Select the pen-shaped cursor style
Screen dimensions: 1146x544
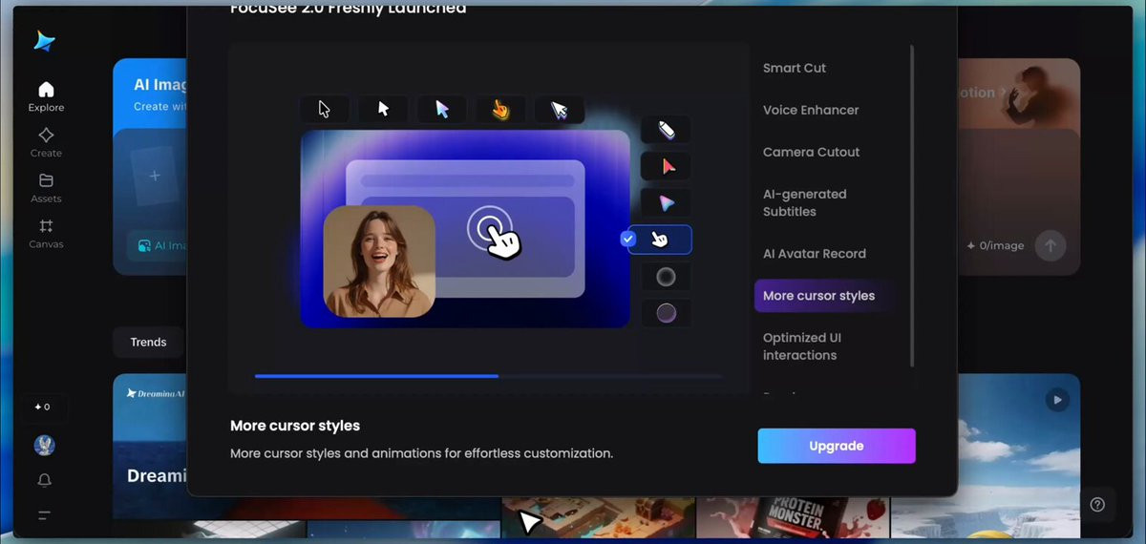tap(666, 129)
